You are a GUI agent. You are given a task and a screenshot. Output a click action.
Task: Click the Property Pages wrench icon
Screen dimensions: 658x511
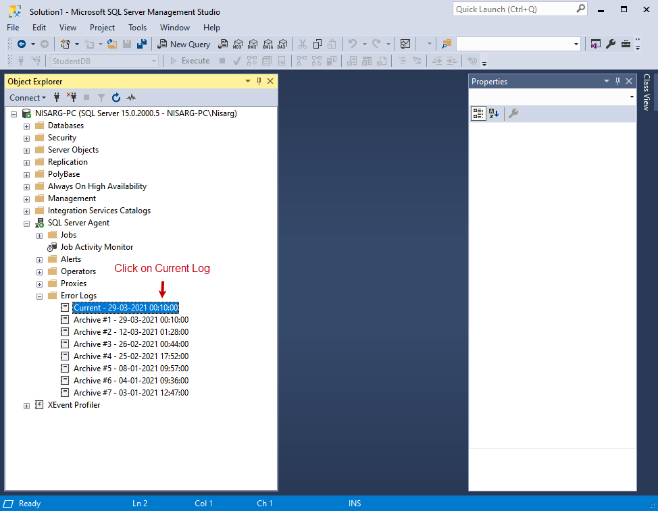coord(513,113)
